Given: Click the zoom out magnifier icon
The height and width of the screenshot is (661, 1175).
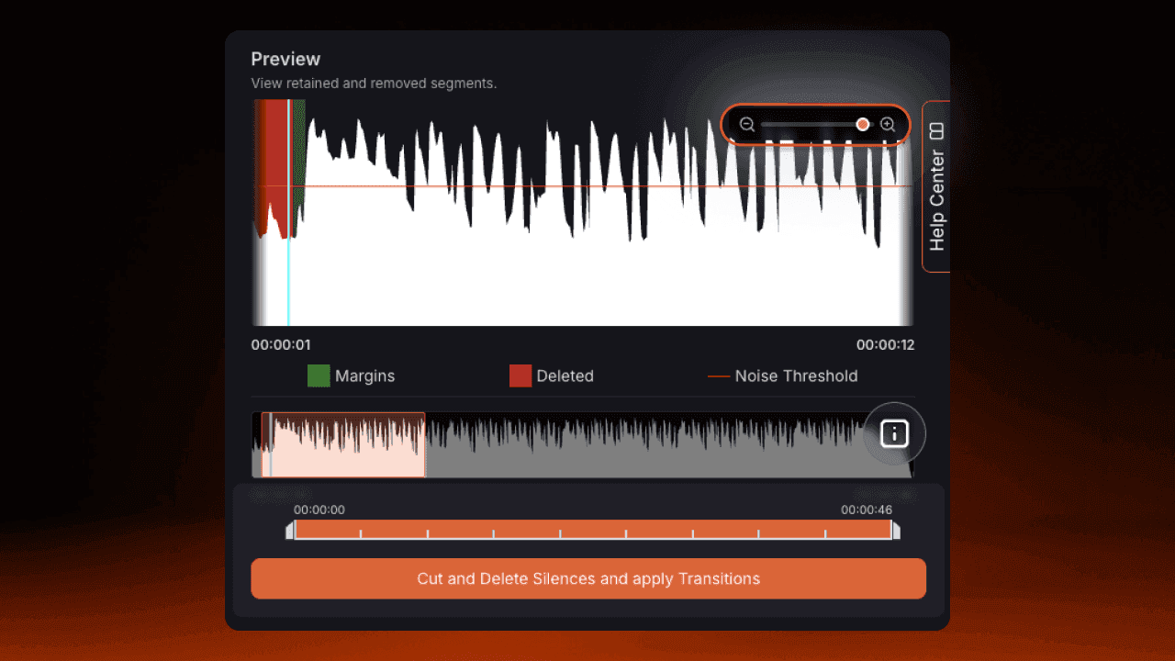Looking at the screenshot, I should point(746,124).
